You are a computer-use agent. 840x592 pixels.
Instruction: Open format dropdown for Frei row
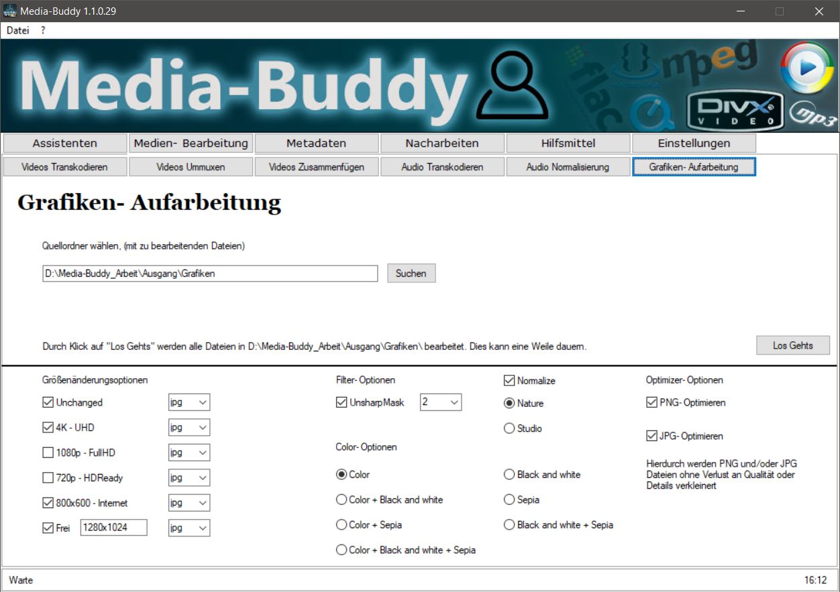189,528
